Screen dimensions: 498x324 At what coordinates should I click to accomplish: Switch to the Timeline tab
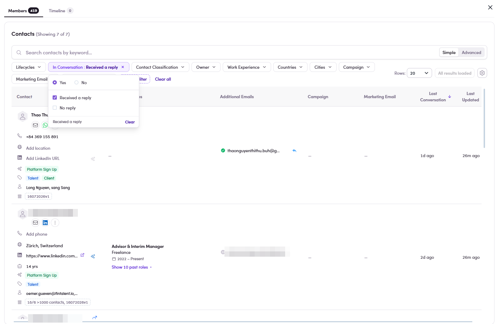61,11
